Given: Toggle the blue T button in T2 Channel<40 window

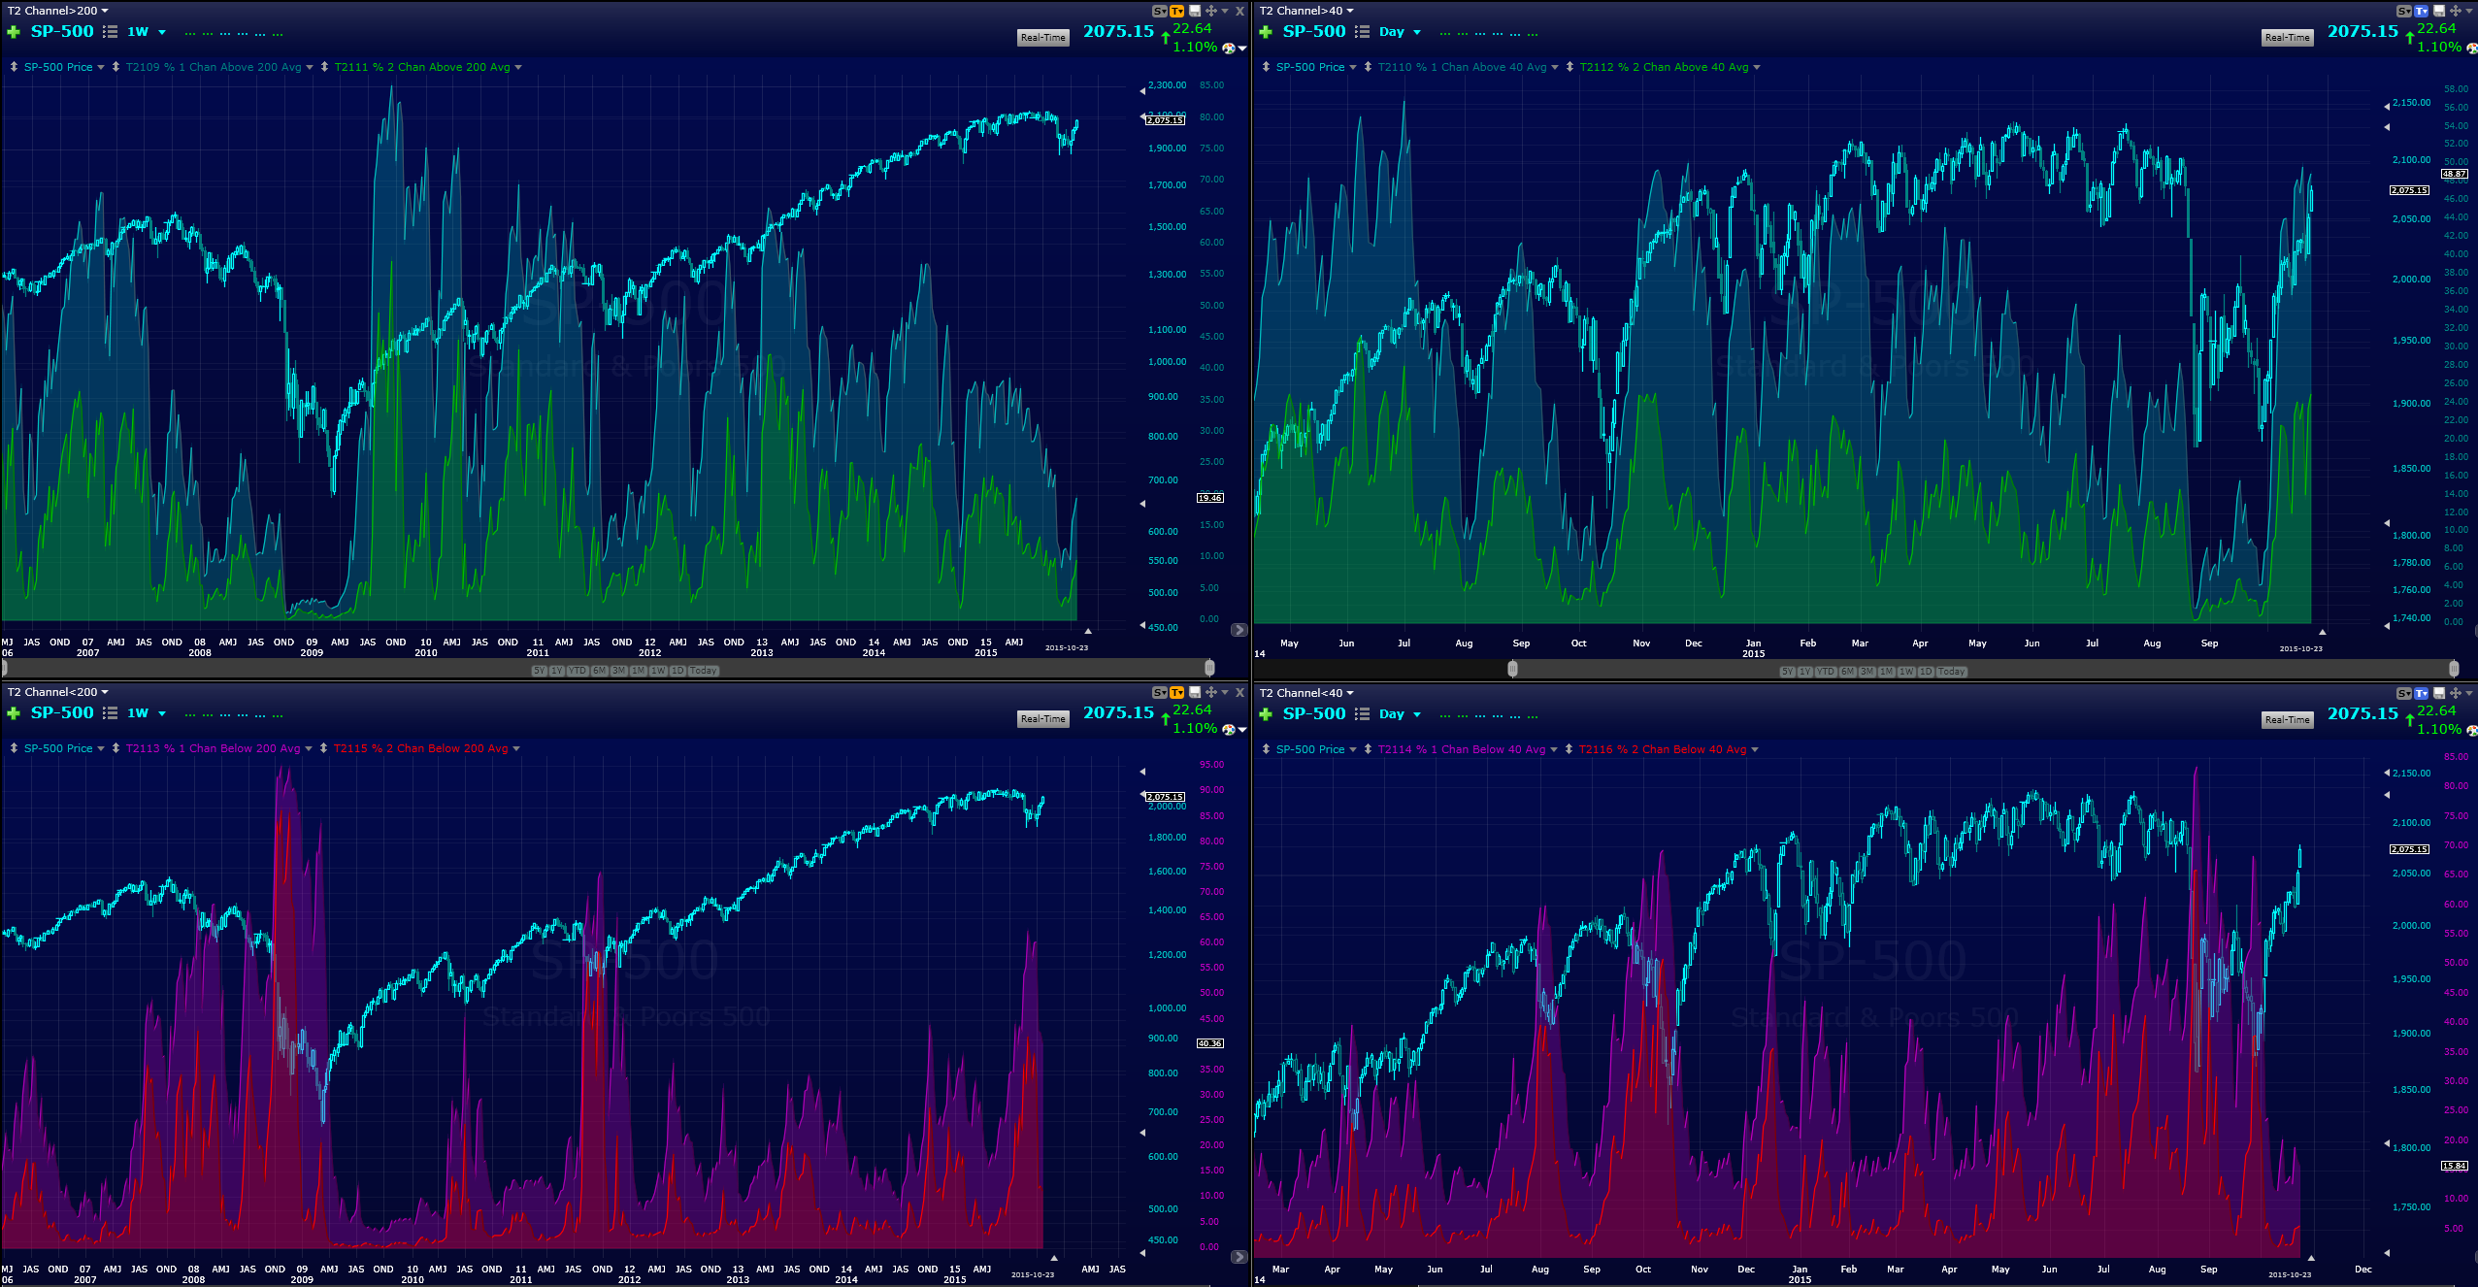Looking at the screenshot, I should (x=2422, y=693).
